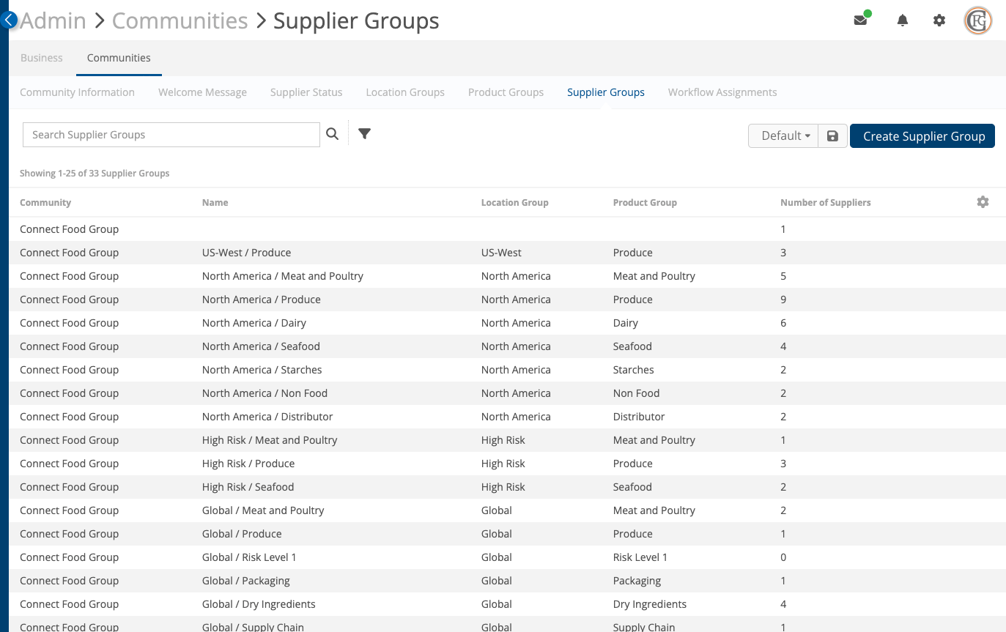The height and width of the screenshot is (632, 1006).
Task: Sort by Product Group column header
Action: [645, 203]
